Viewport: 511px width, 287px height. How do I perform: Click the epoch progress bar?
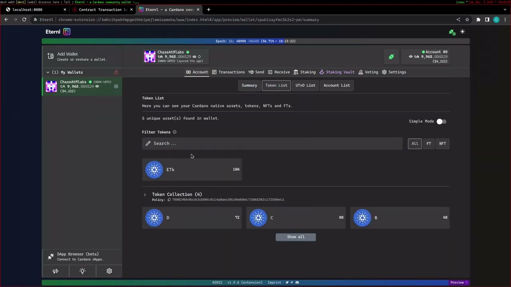(x=255, y=41)
